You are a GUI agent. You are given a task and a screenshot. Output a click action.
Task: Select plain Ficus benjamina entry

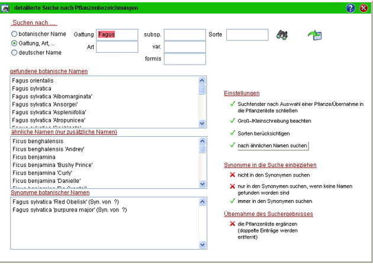click(34, 157)
